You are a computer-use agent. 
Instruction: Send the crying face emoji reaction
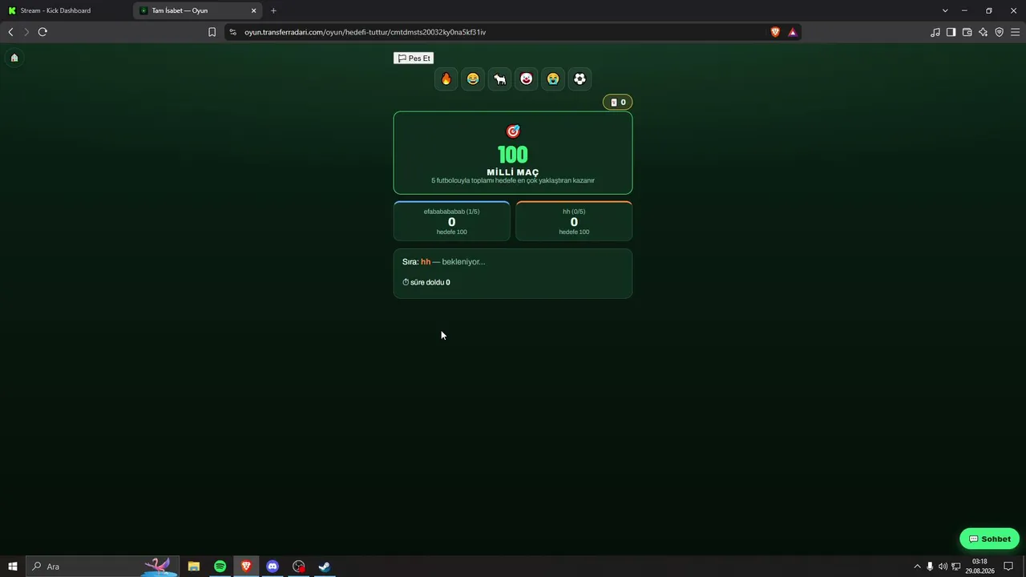553,79
